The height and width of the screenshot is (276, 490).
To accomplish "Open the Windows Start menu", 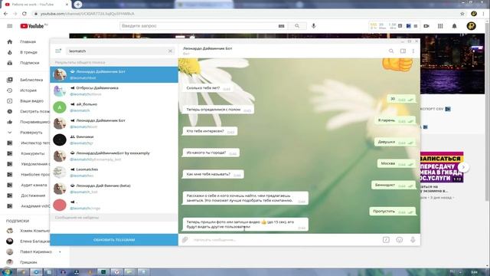I will point(7,271).
